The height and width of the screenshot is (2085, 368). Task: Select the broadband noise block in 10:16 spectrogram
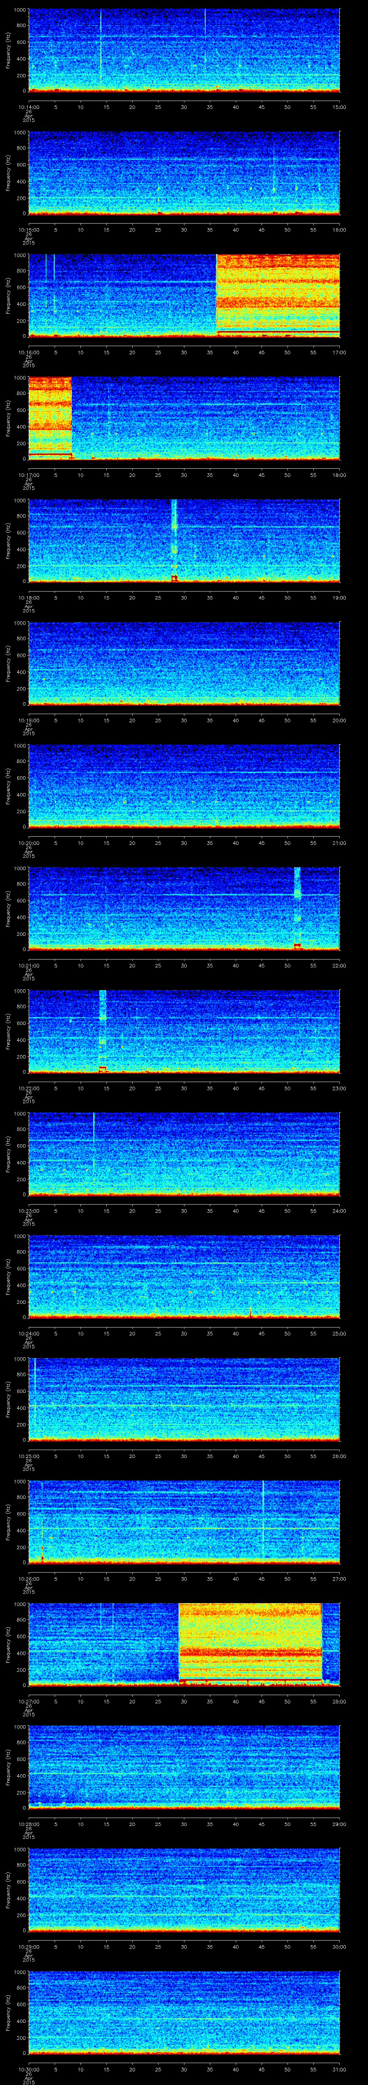pyautogui.click(x=278, y=295)
